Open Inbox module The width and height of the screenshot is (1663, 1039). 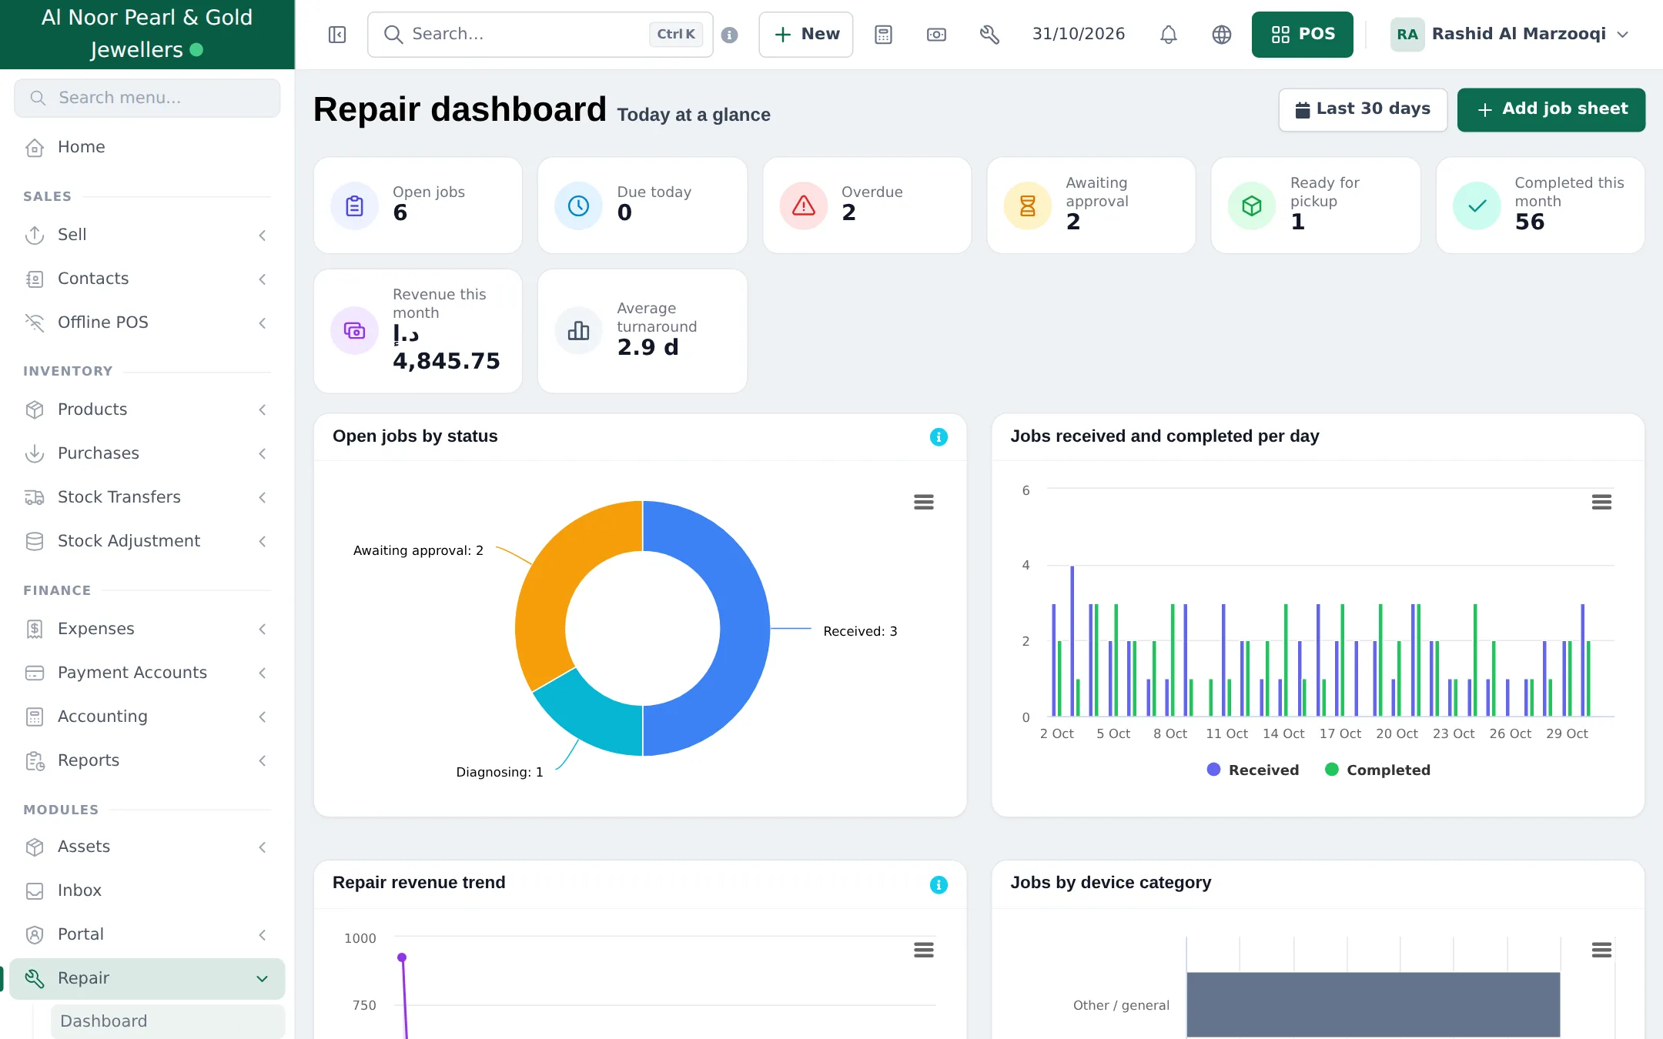pos(147,890)
